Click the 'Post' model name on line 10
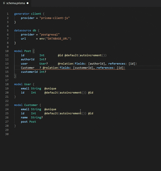 (28, 51)
